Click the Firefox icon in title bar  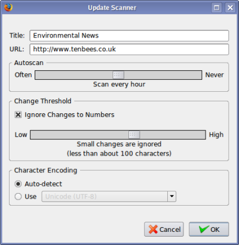tap(8, 8)
